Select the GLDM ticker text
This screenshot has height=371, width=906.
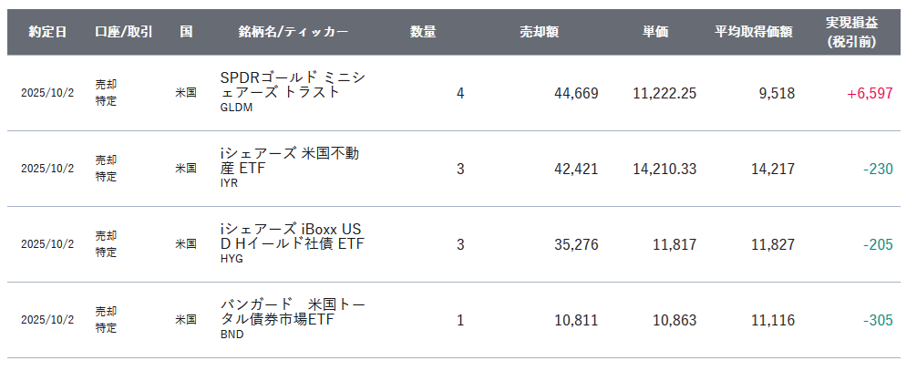click(x=236, y=108)
